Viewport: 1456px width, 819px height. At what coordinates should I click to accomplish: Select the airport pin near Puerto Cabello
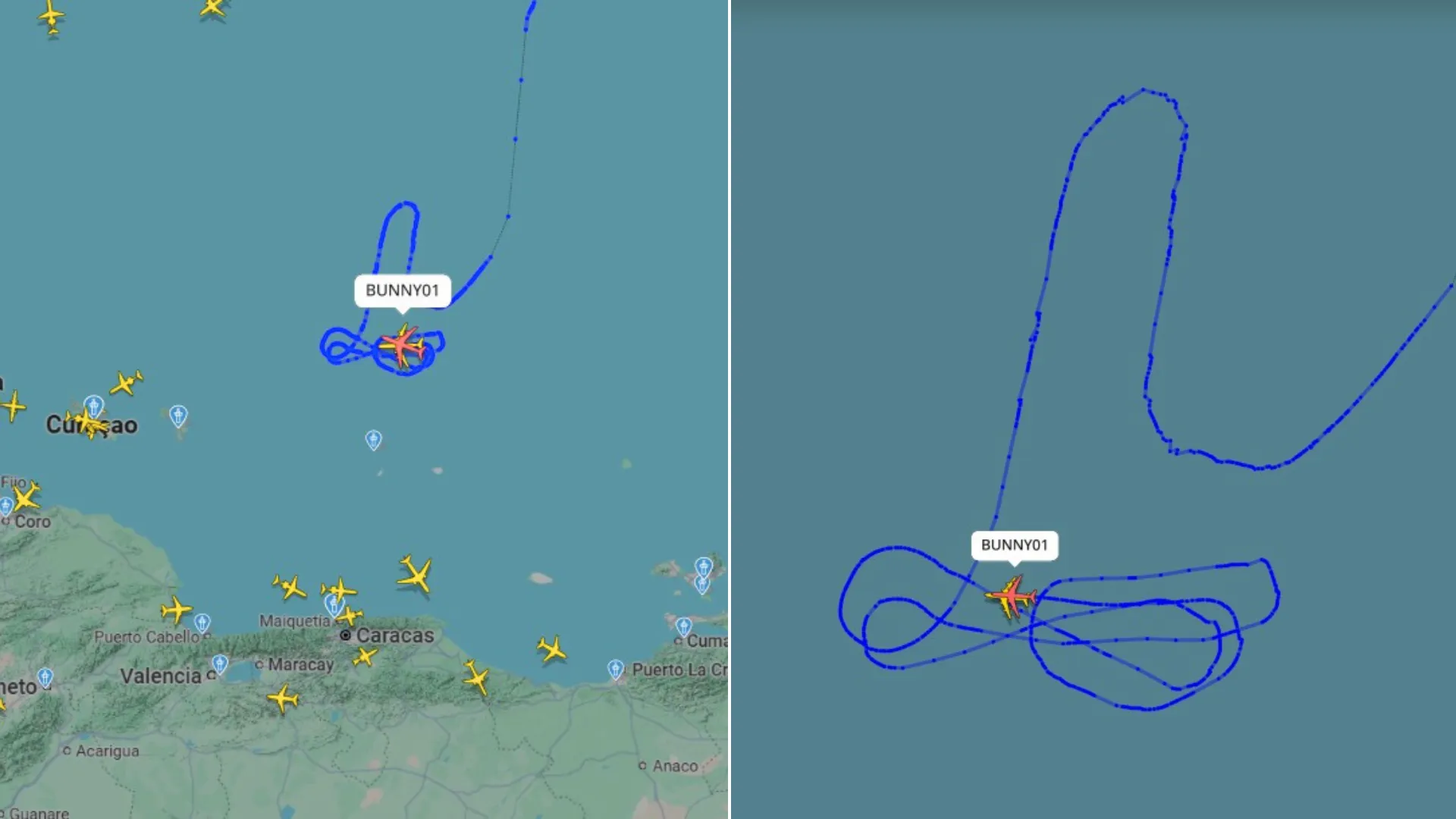[202, 623]
